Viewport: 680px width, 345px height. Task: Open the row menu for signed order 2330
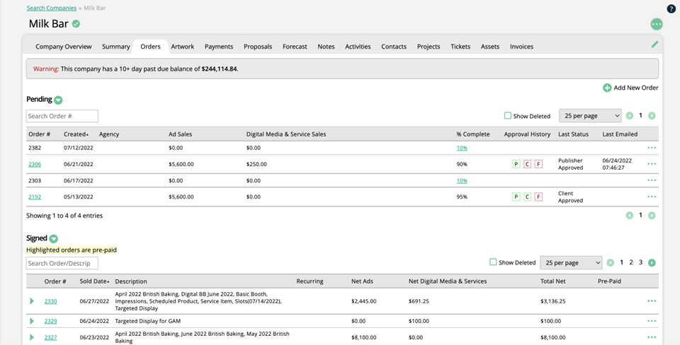(x=652, y=301)
